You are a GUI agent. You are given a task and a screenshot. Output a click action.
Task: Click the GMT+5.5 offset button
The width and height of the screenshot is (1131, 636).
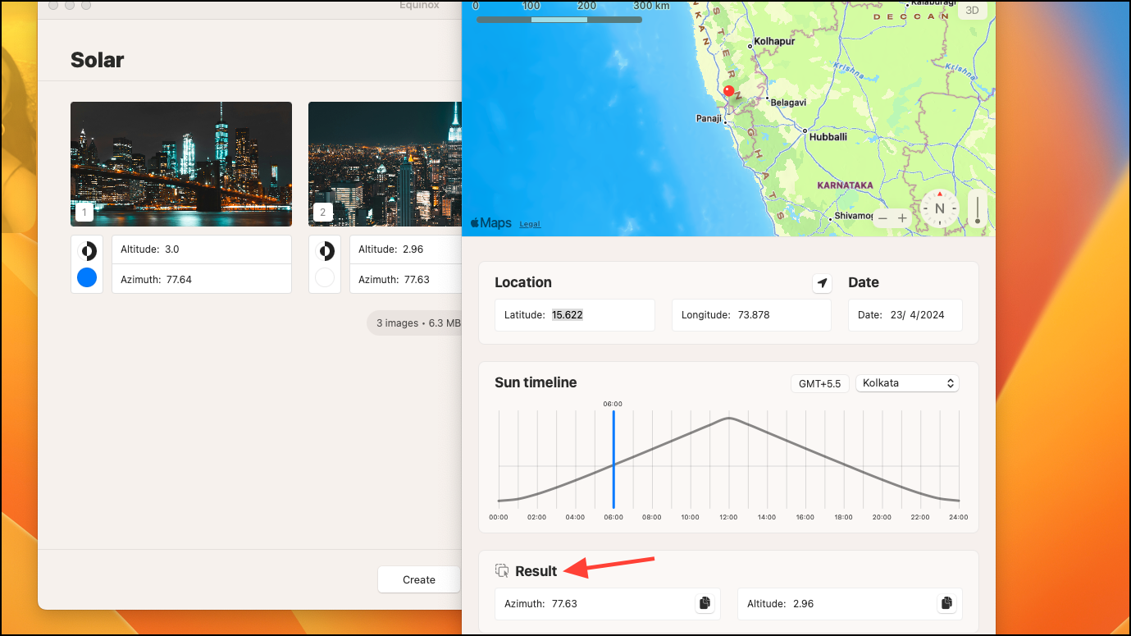point(820,383)
